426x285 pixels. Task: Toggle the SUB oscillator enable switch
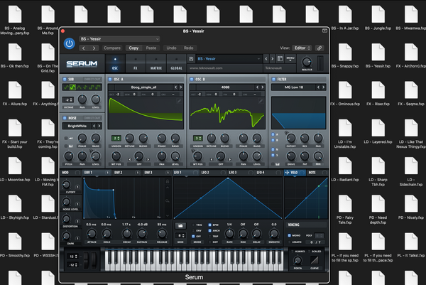tap(65, 79)
